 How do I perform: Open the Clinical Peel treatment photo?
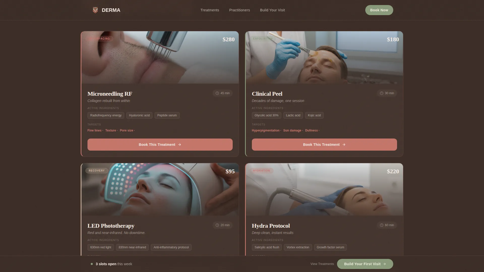[324, 57]
